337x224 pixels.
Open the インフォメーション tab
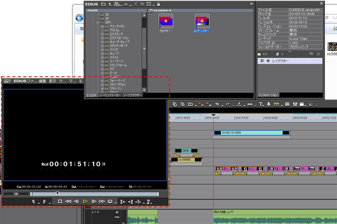coord(268,95)
